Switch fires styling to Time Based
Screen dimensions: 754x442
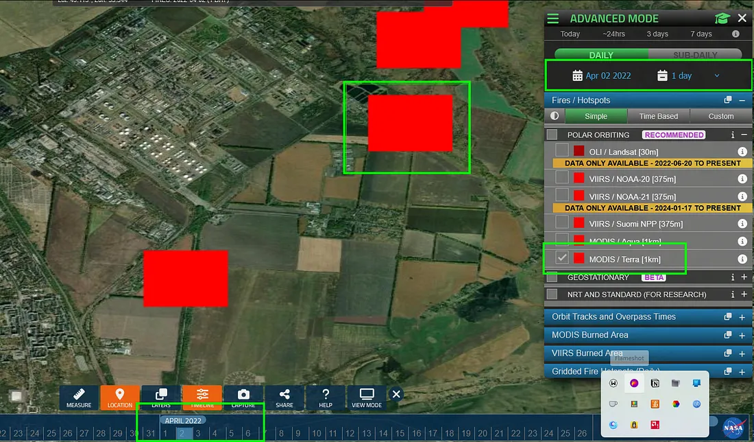[x=658, y=115]
